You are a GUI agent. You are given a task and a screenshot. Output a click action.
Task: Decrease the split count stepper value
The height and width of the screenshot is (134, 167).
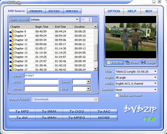(x=90, y=21)
